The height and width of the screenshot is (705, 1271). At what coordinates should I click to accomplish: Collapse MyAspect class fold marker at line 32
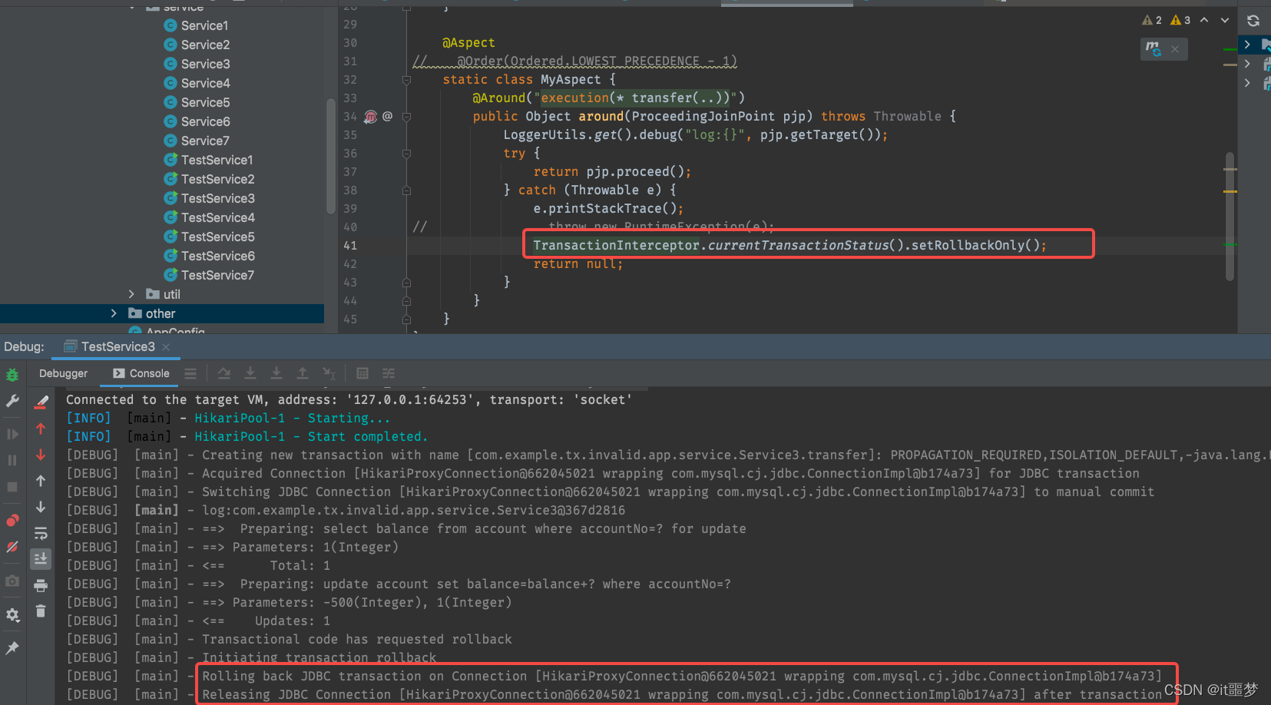pyautogui.click(x=407, y=79)
